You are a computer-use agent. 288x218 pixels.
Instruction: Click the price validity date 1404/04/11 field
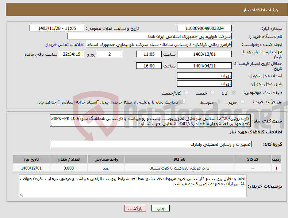(x=204, y=66)
